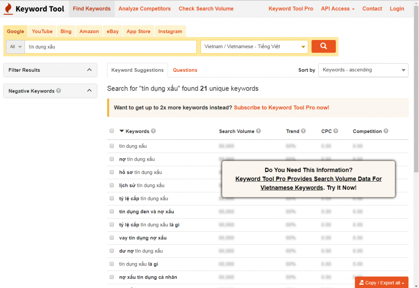419x288 pixels.
Task: Open help icon beside Competition header
Action: [386, 131]
